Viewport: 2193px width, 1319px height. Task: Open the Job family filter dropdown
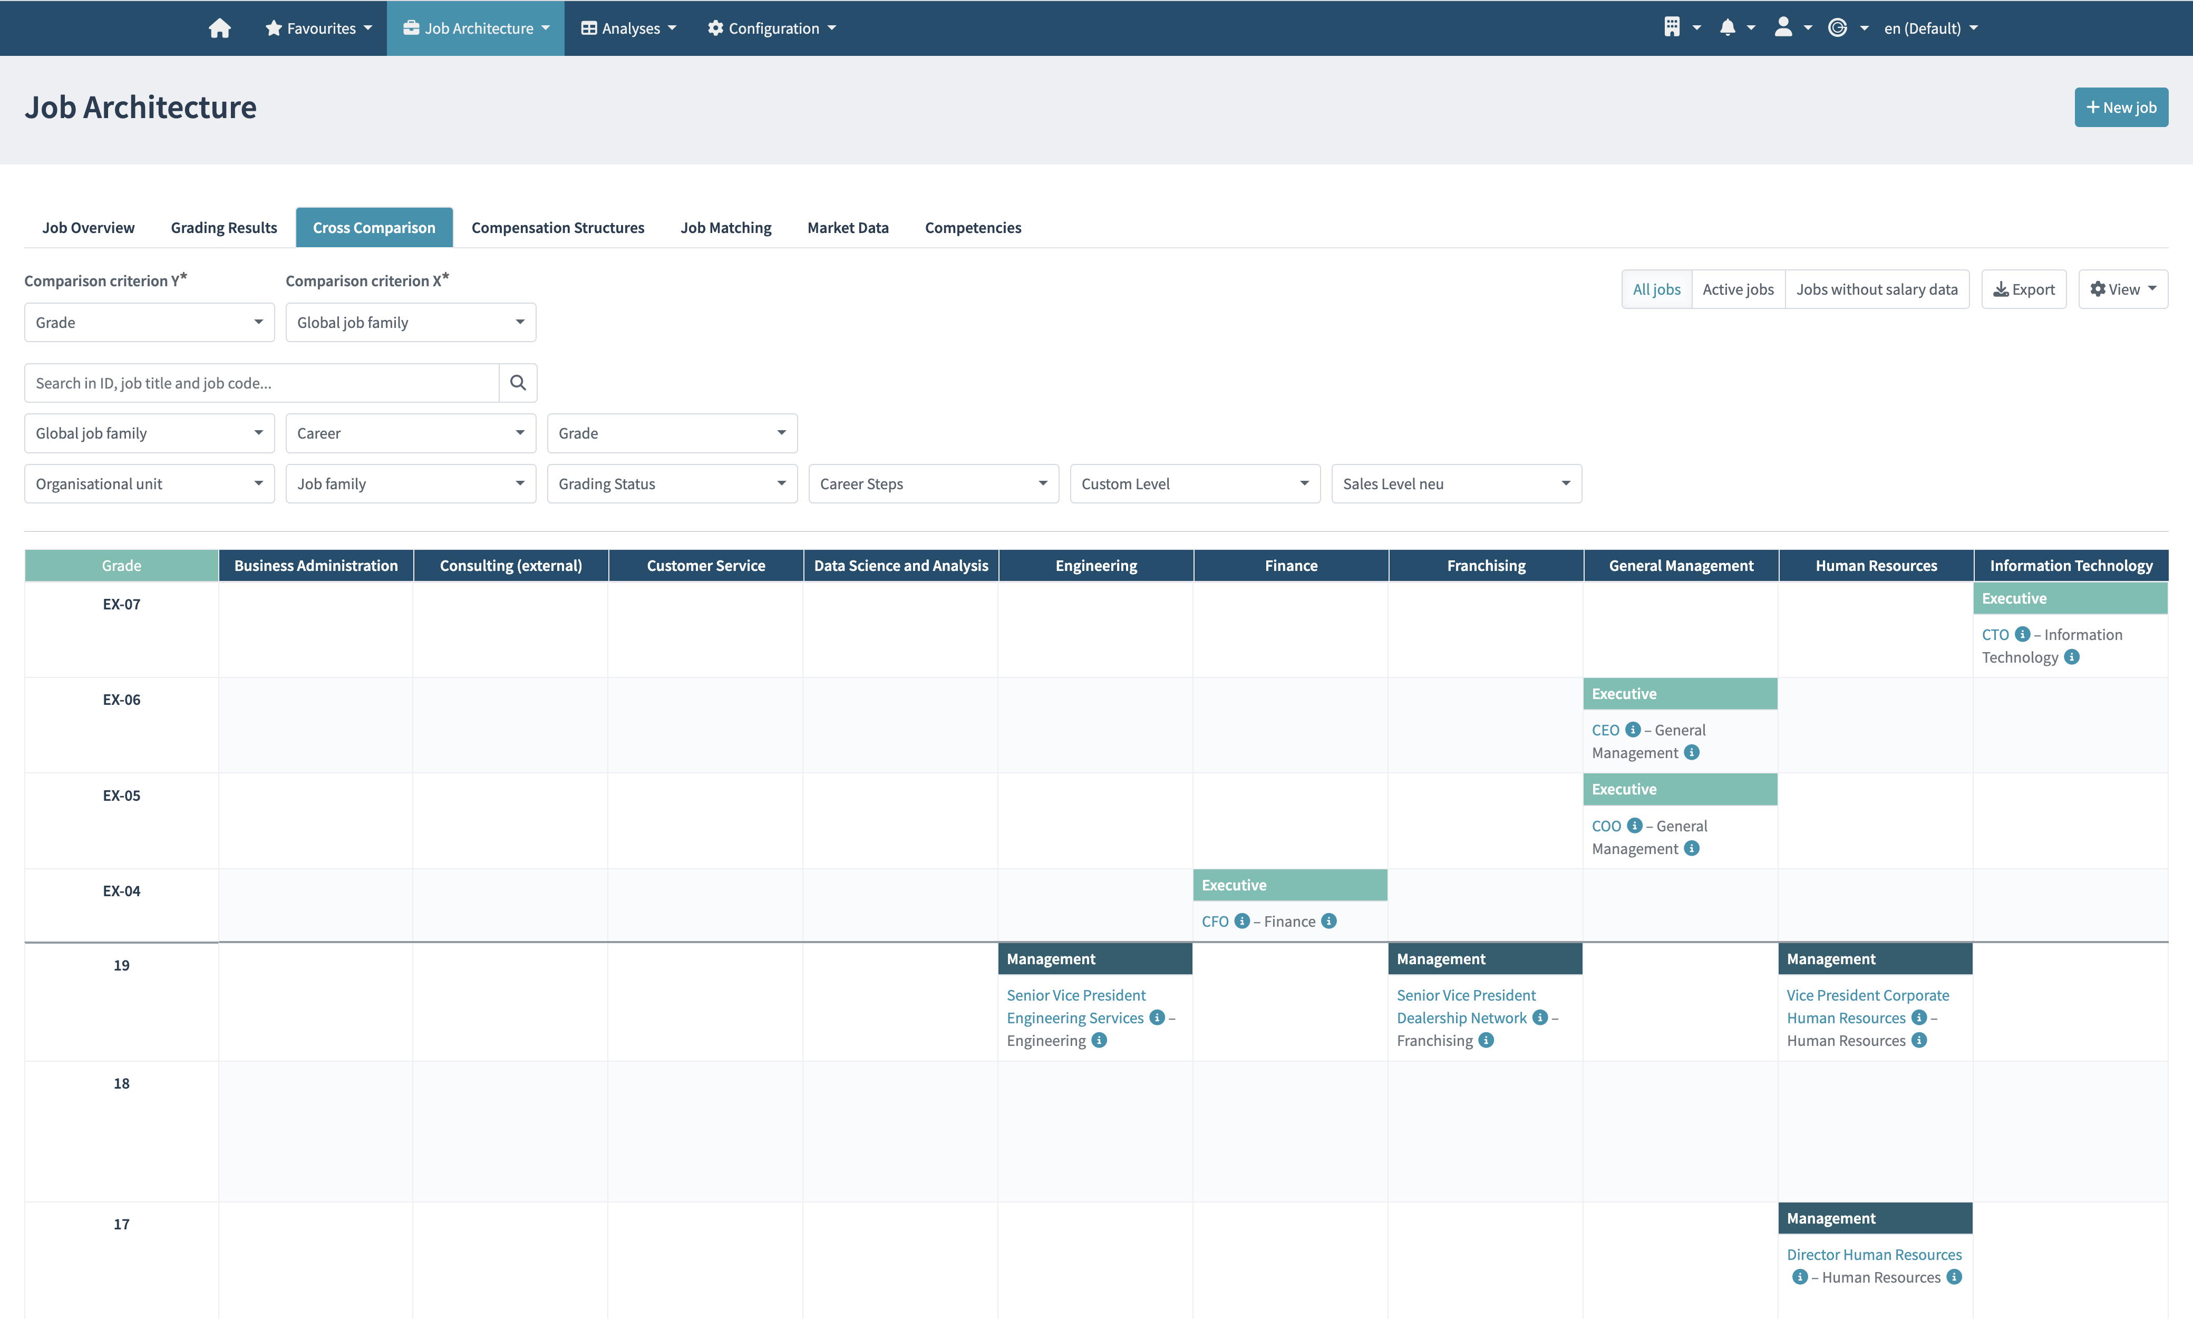(411, 483)
